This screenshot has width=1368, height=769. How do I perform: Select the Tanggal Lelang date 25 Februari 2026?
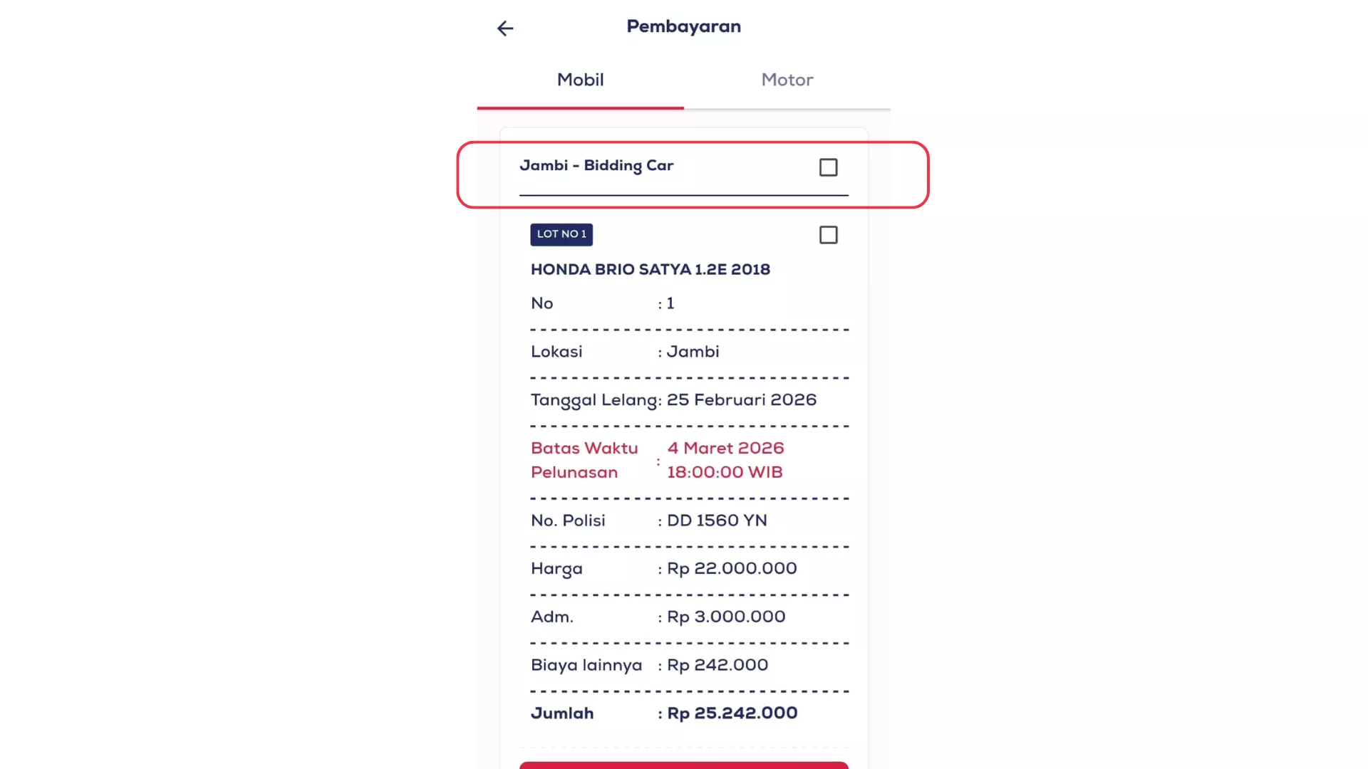[741, 400]
